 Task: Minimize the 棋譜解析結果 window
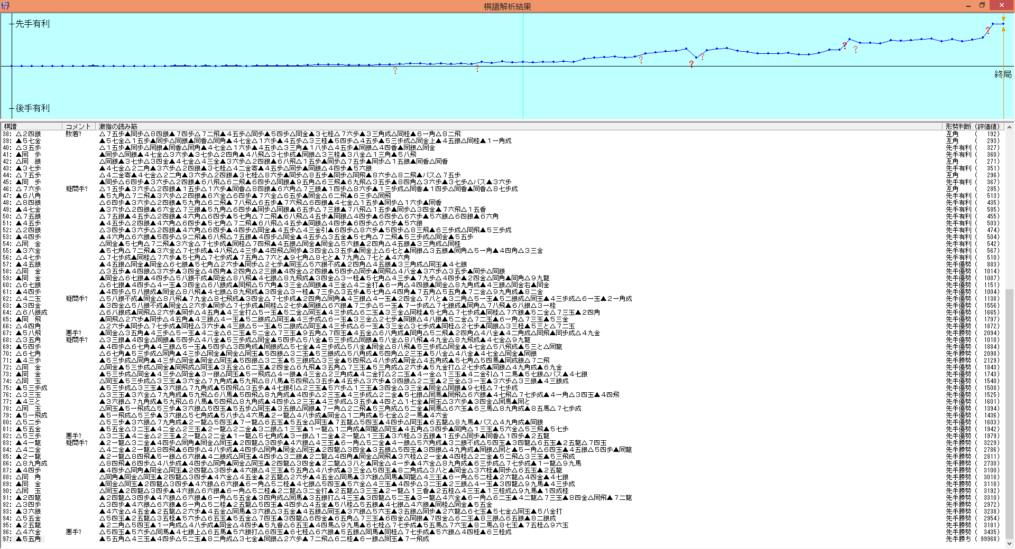pyautogui.click(x=968, y=6)
